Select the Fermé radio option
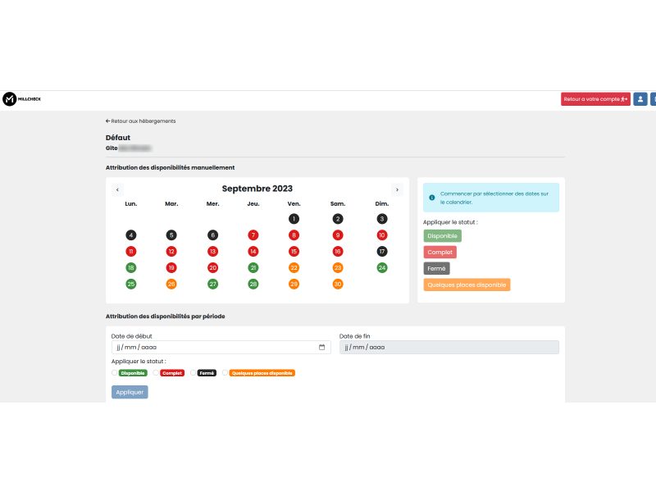 pos(193,373)
